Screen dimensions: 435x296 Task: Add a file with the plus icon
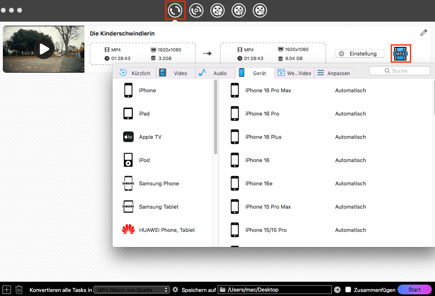point(7,289)
